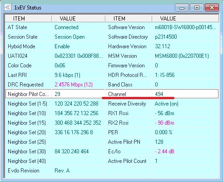Select the AT State row

112,27
